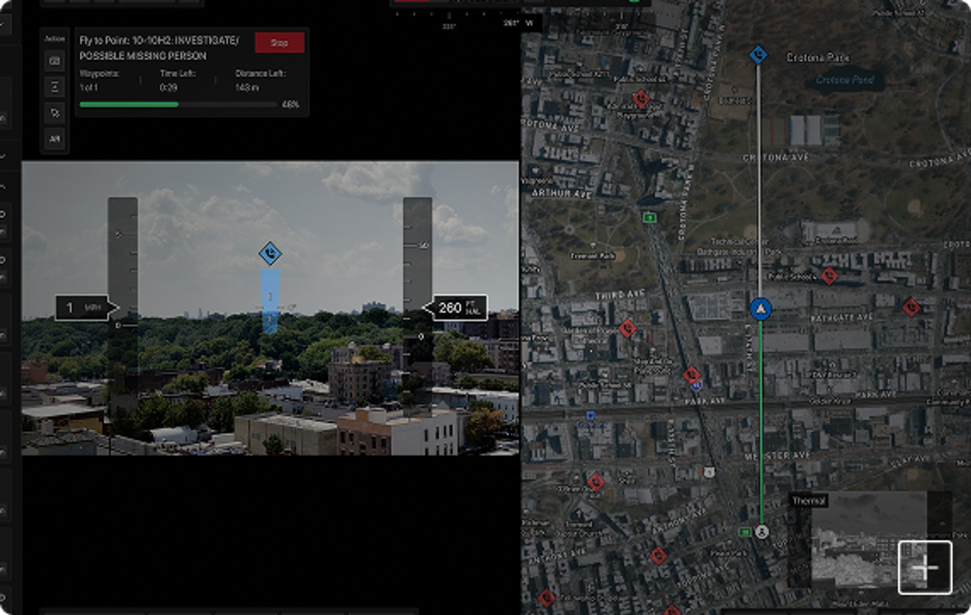
Task: Click the Thermal label on the thumbnail
Action: [x=809, y=501]
